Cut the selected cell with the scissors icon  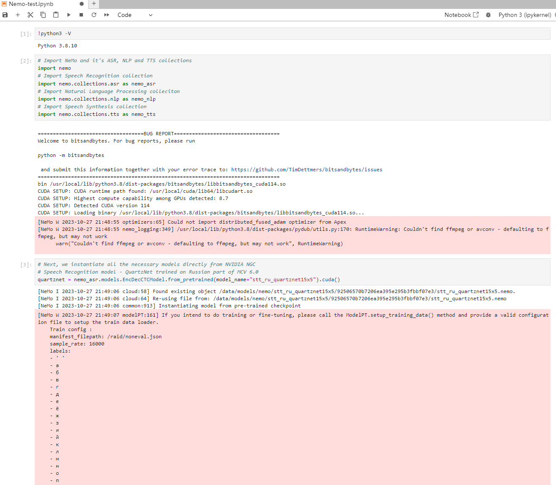click(x=30, y=15)
